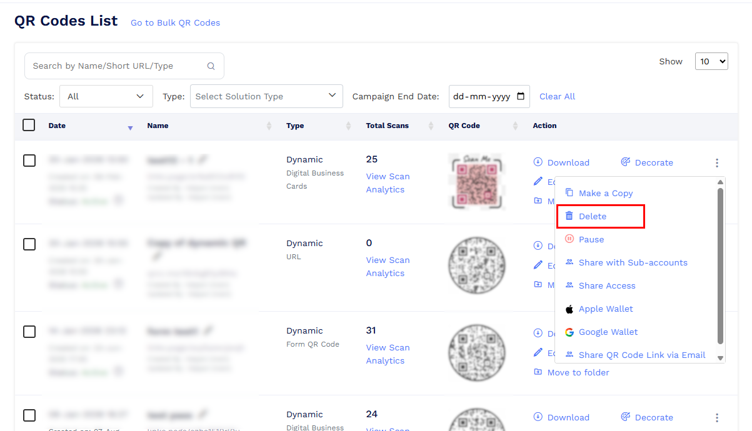
Task: Click the folder icon beside Move to folder
Action: [538, 372]
